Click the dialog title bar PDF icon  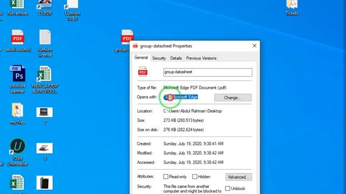pyautogui.click(x=135, y=46)
